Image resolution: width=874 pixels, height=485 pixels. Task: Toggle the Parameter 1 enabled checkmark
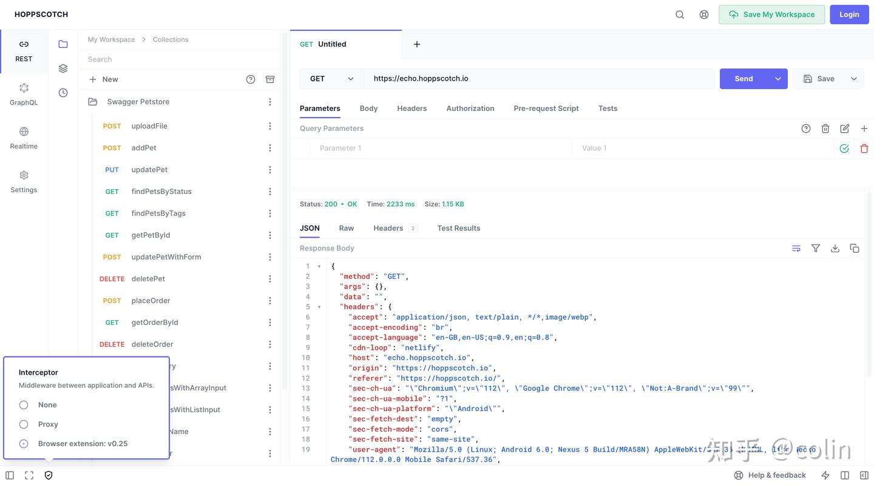(844, 149)
